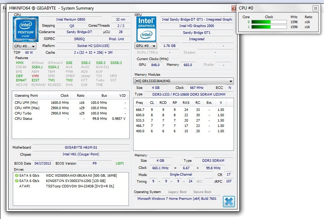Click the Intel H61 (Cougar Point) chipset field
This screenshot has width=324, height=219.
81,154
